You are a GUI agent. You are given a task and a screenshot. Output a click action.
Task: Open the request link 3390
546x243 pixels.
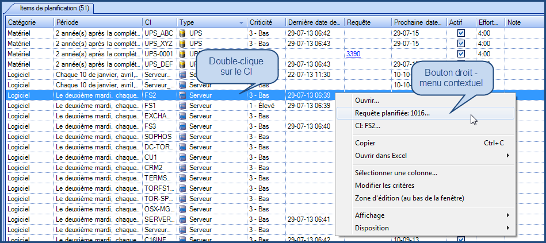click(x=353, y=54)
